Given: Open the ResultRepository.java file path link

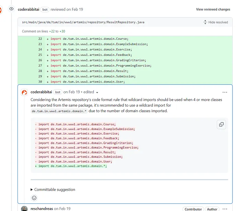Looking at the screenshot, I should pos(83,22).
